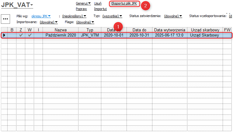Click the Usuń link

(x=98, y=3)
